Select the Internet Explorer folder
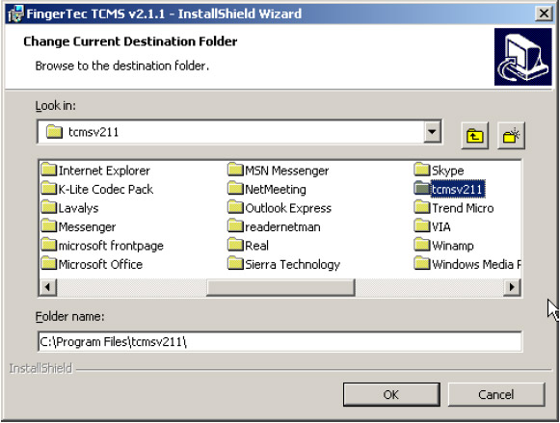Screen dimensions: 560x423 tap(95, 171)
